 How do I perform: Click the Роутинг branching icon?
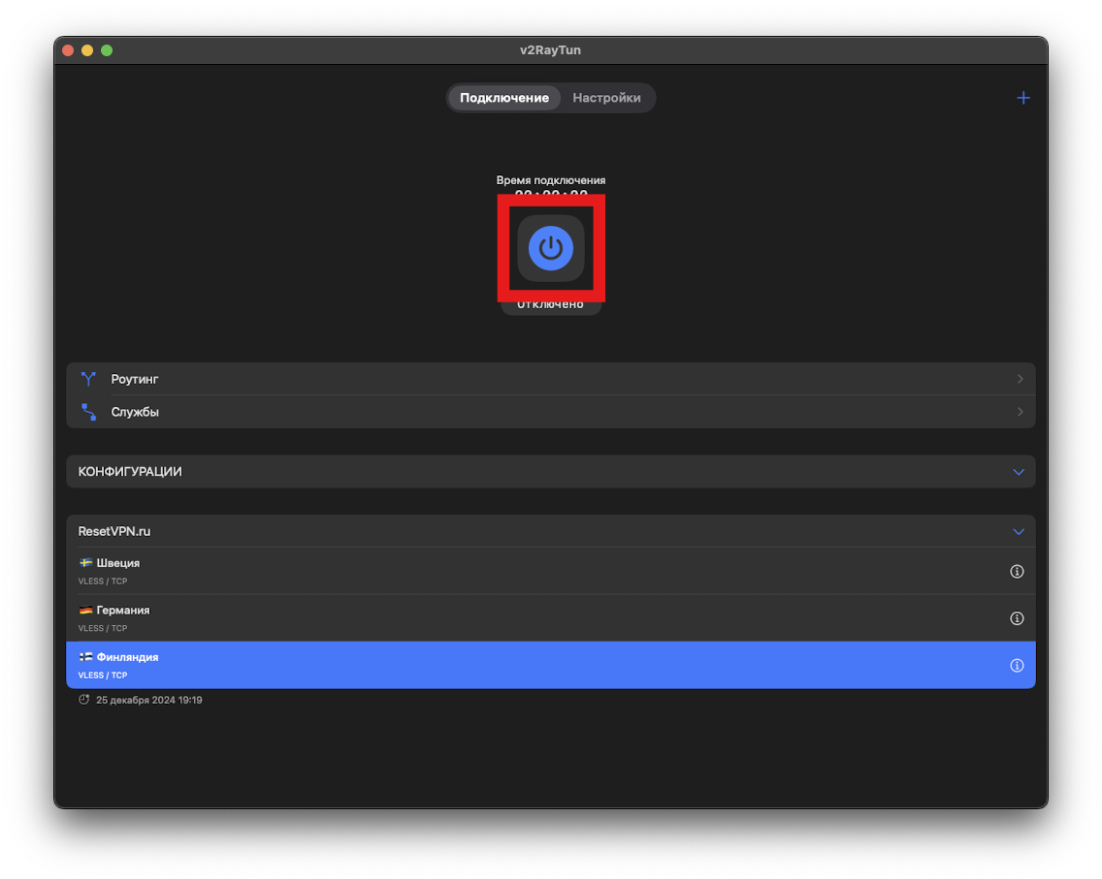click(89, 379)
